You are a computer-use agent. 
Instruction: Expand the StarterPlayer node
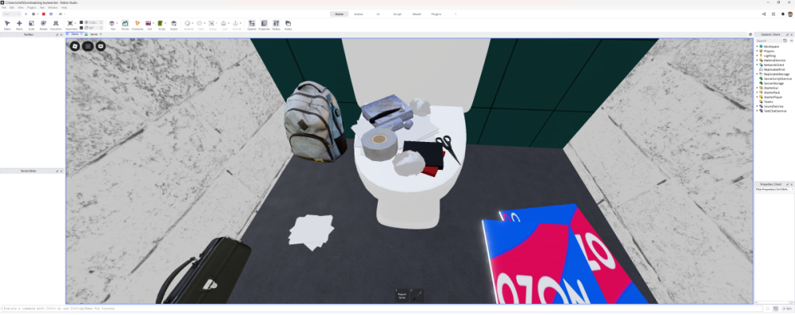pyautogui.click(x=757, y=97)
